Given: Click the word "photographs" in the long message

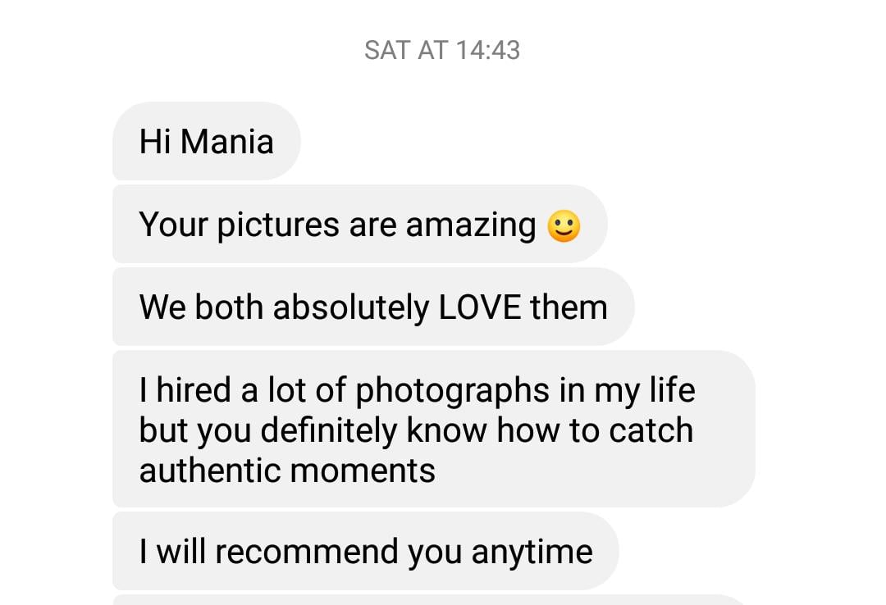Looking at the screenshot, I should click(x=453, y=390).
